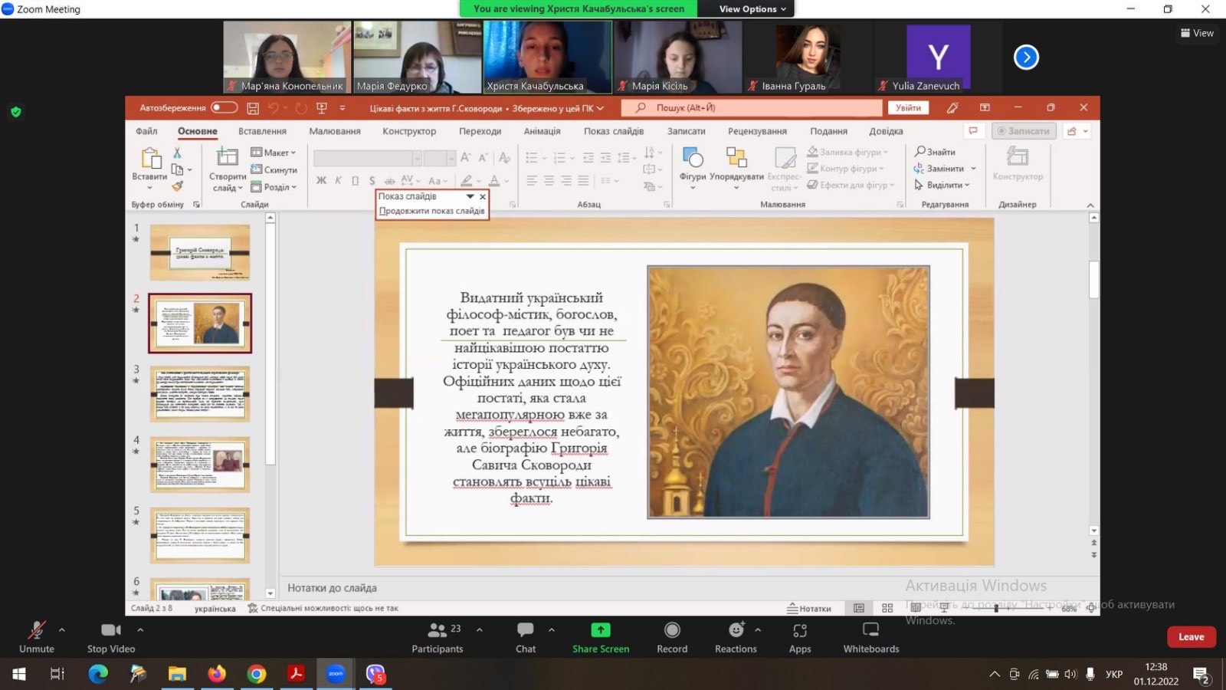This screenshot has width=1226, height=690.
Task: Click the Увійти sign-in button
Action: 908,108
